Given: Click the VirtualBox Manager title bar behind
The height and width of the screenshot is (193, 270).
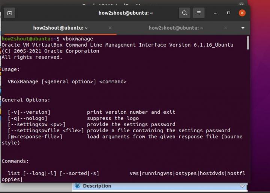Looking at the screenshot, I should tap(112, 3).
